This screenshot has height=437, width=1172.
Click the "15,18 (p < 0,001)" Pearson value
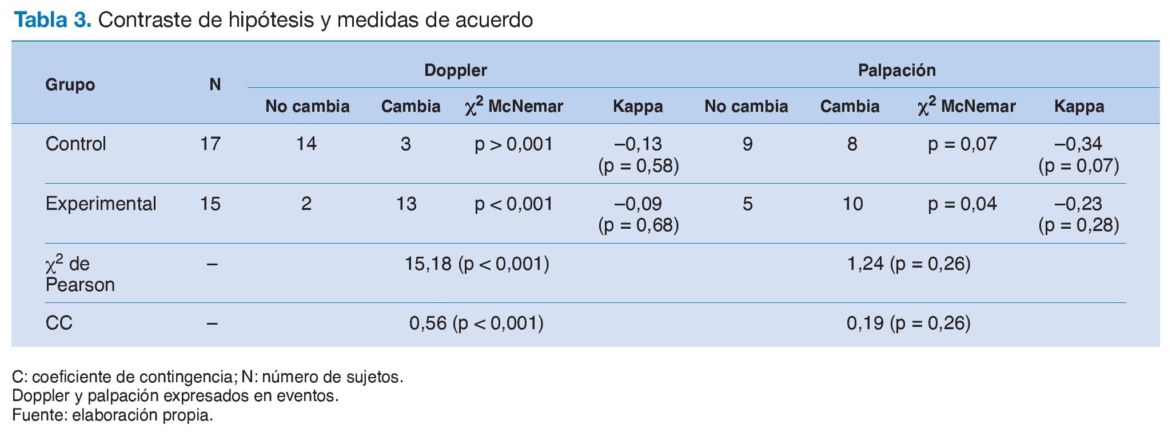point(477,264)
